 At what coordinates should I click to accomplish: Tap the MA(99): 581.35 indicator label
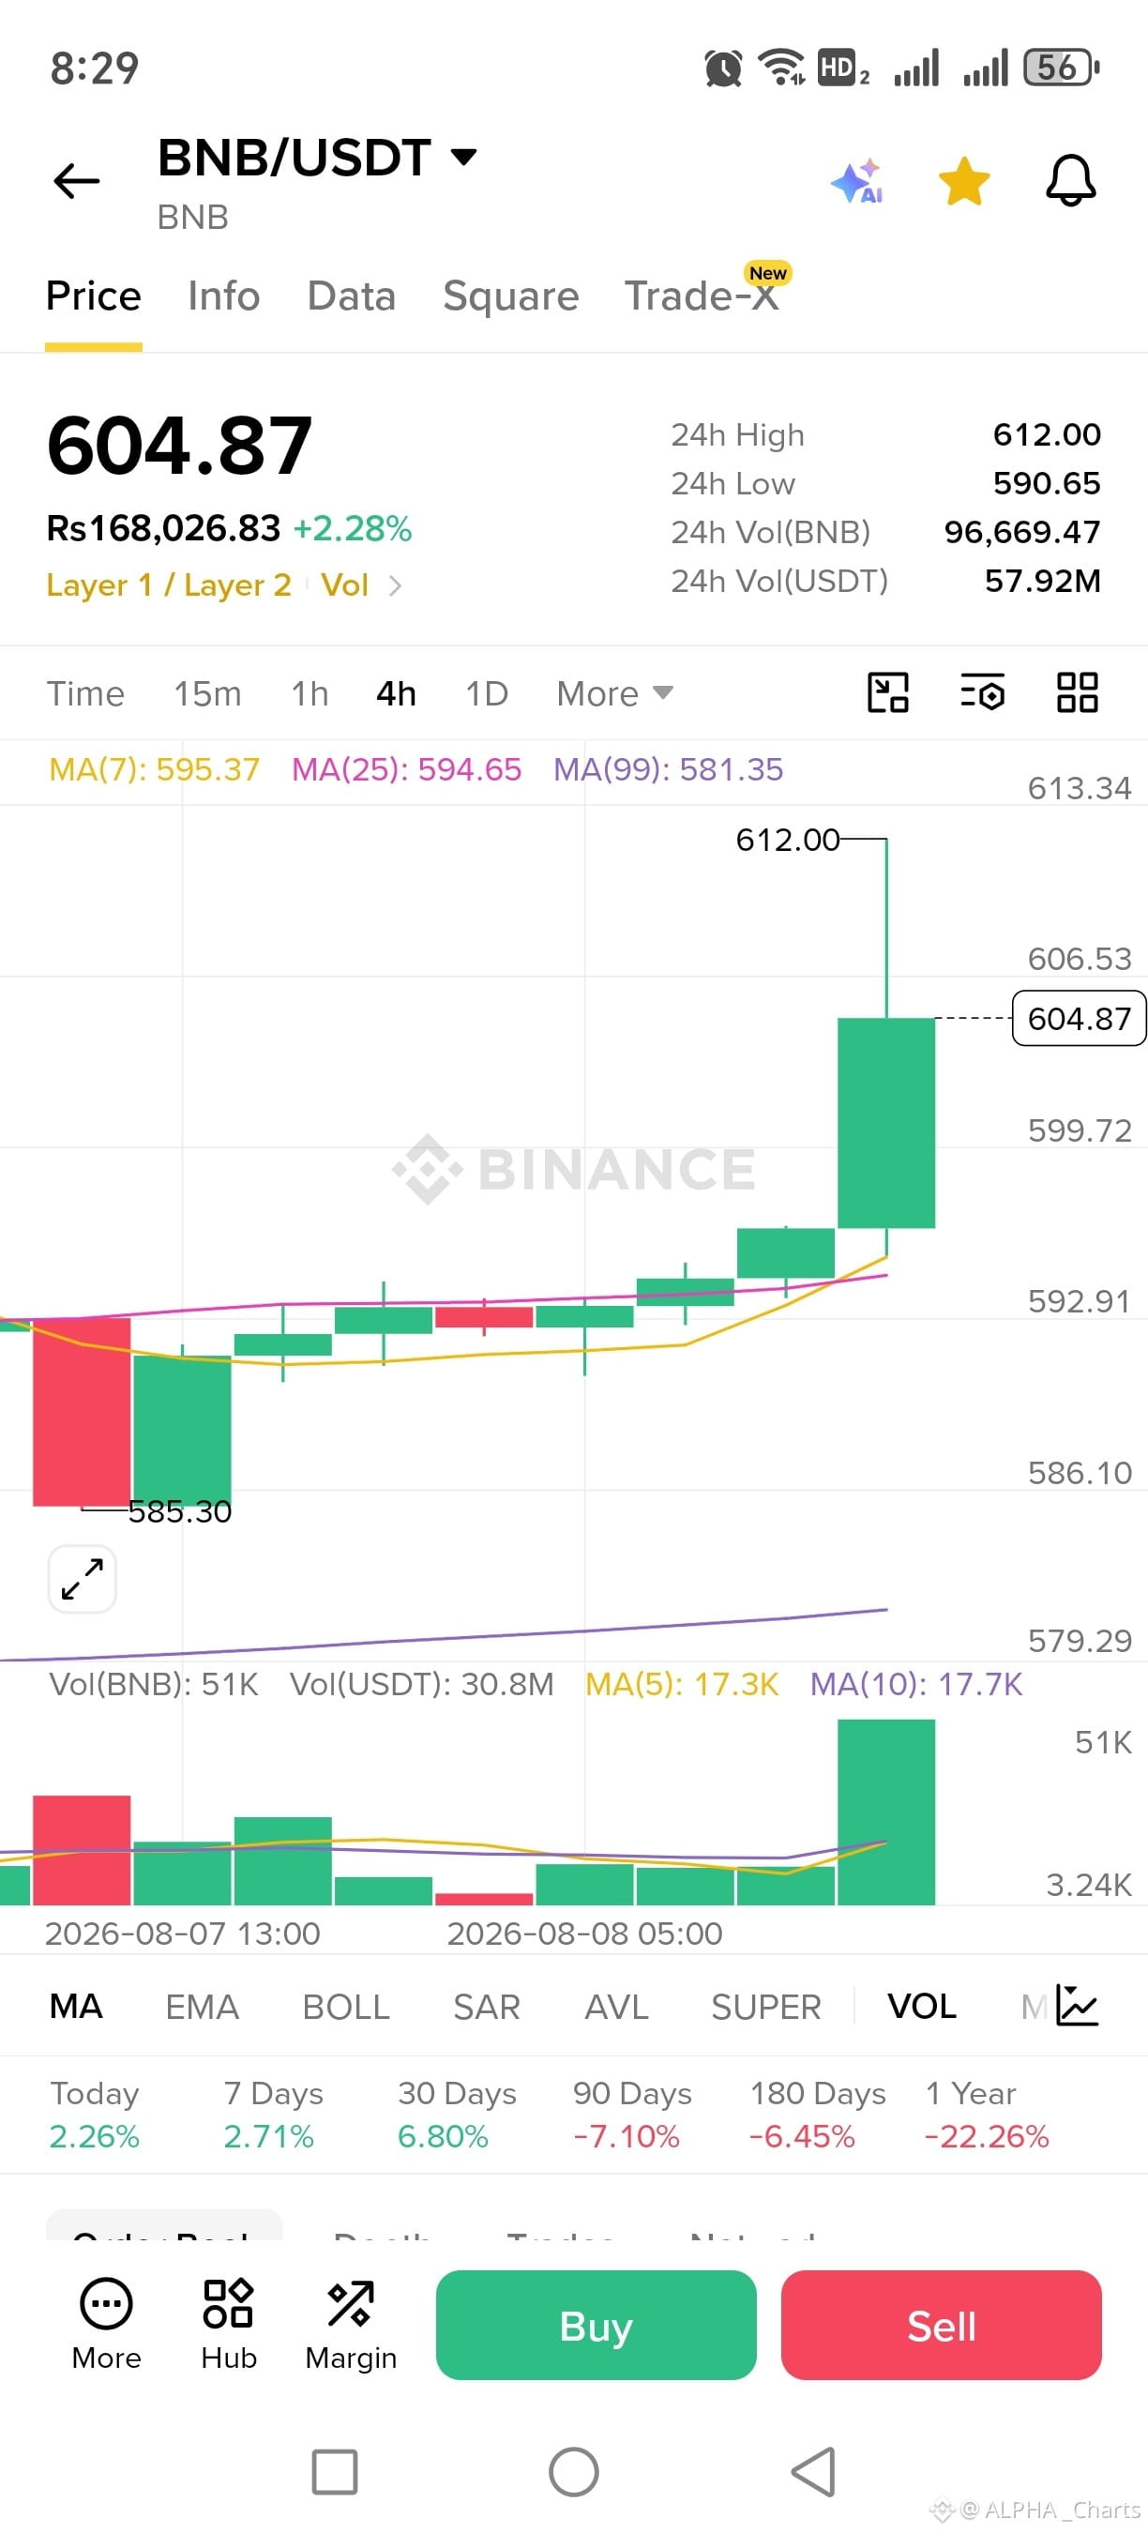pos(669,769)
